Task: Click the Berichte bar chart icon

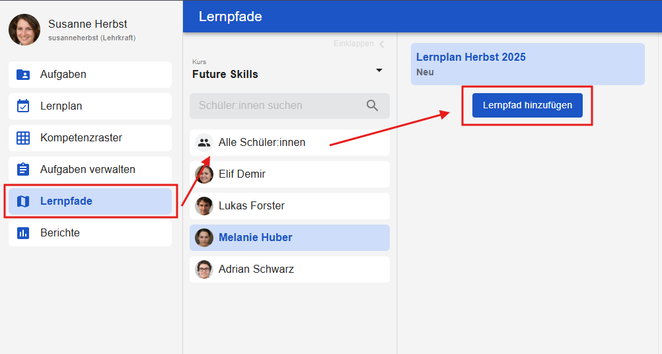Action: pyautogui.click(x=23, y=233)
